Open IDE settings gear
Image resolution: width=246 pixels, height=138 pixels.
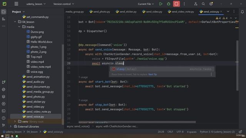click(x=211, y=4)
